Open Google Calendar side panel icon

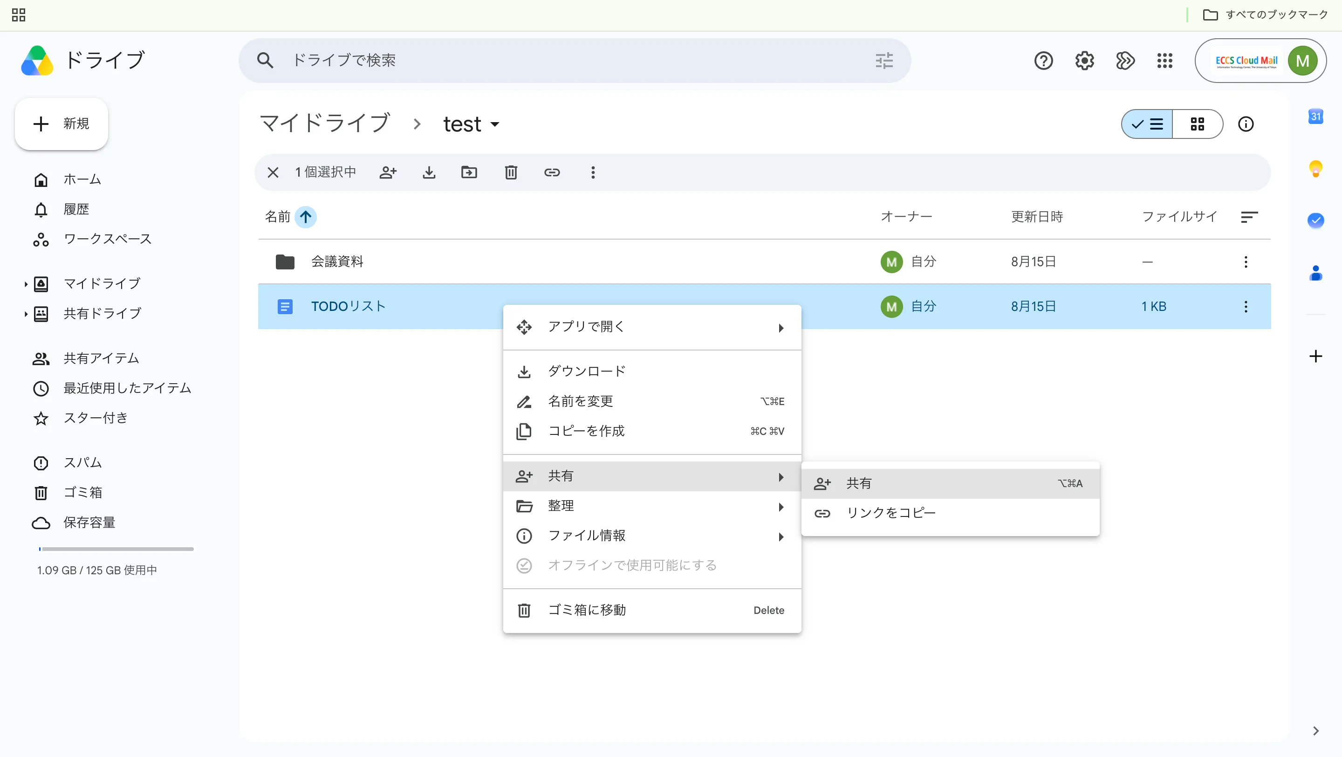1316,116
